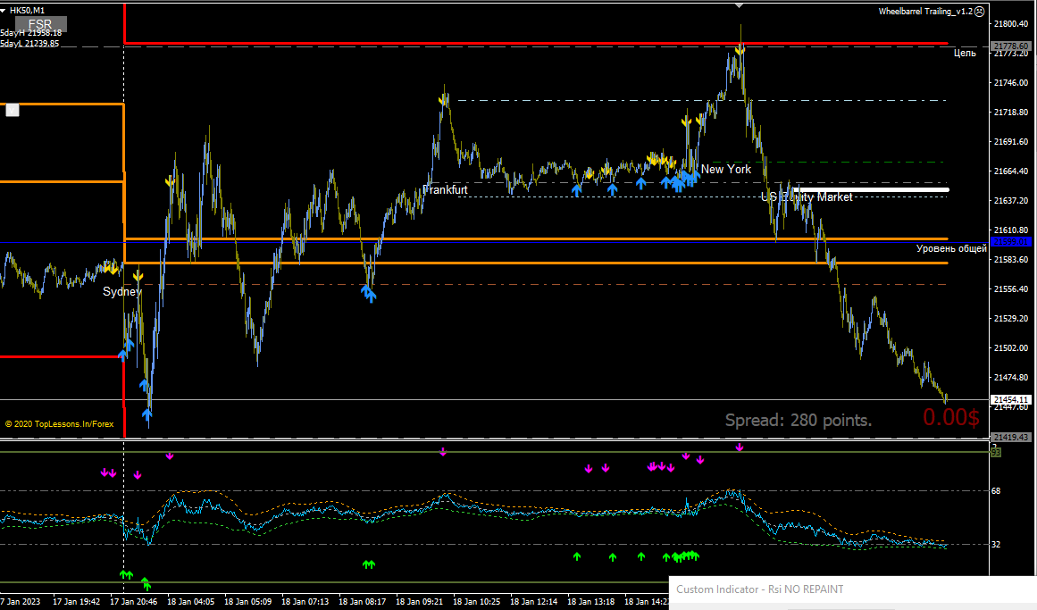Click the 21454.11 current price tag
The image size is (1037, 610).
[x=1010, y=399]
